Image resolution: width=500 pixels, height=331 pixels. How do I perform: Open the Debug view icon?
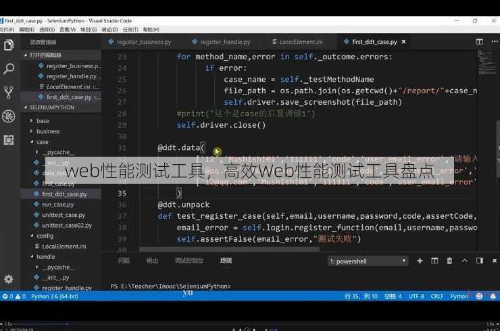pyautogui.click(x=9, y=116)
